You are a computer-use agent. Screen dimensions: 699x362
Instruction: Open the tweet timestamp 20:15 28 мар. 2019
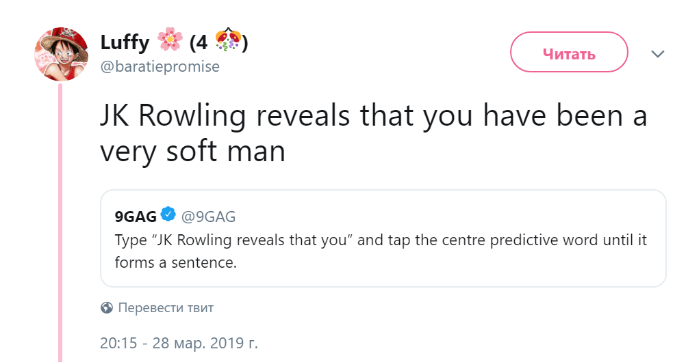179,343
